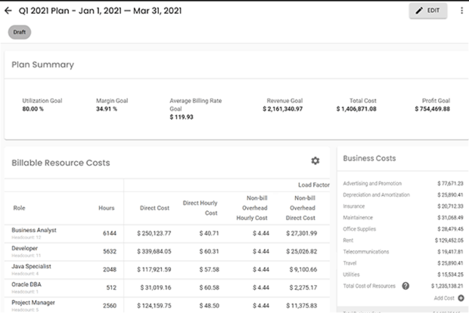
Task: Click the Direct Cost column header
Action: 154,208
